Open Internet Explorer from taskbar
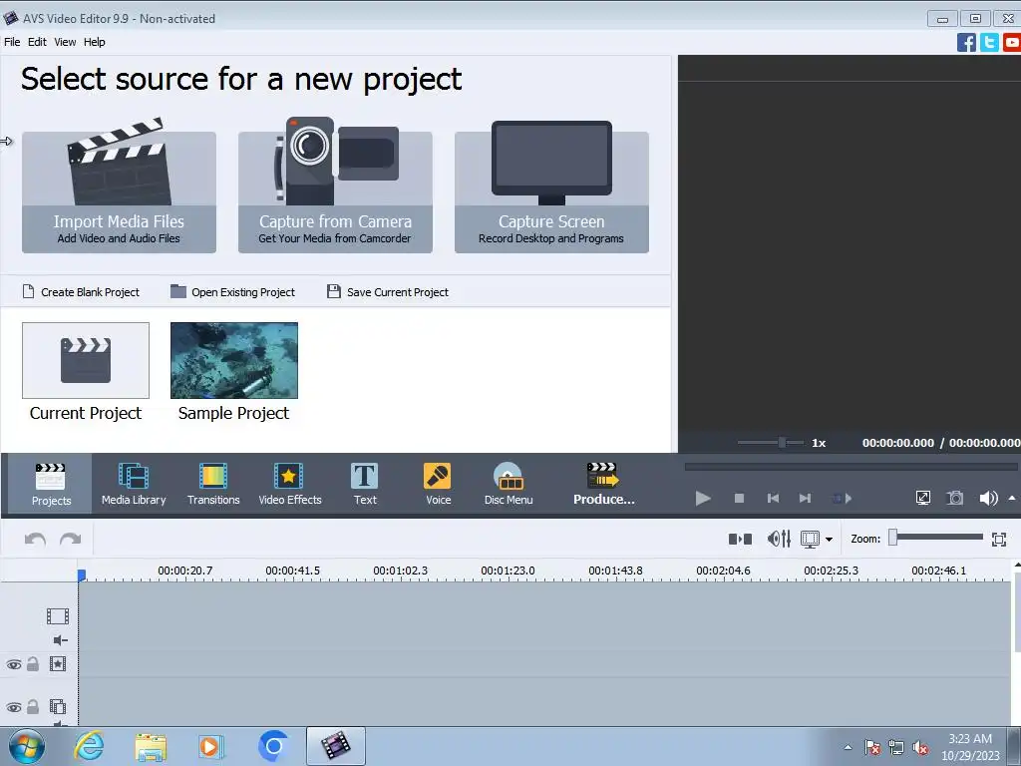This screenshot has width=1021, height=766. pyautogui.click(x=89, y=746)
